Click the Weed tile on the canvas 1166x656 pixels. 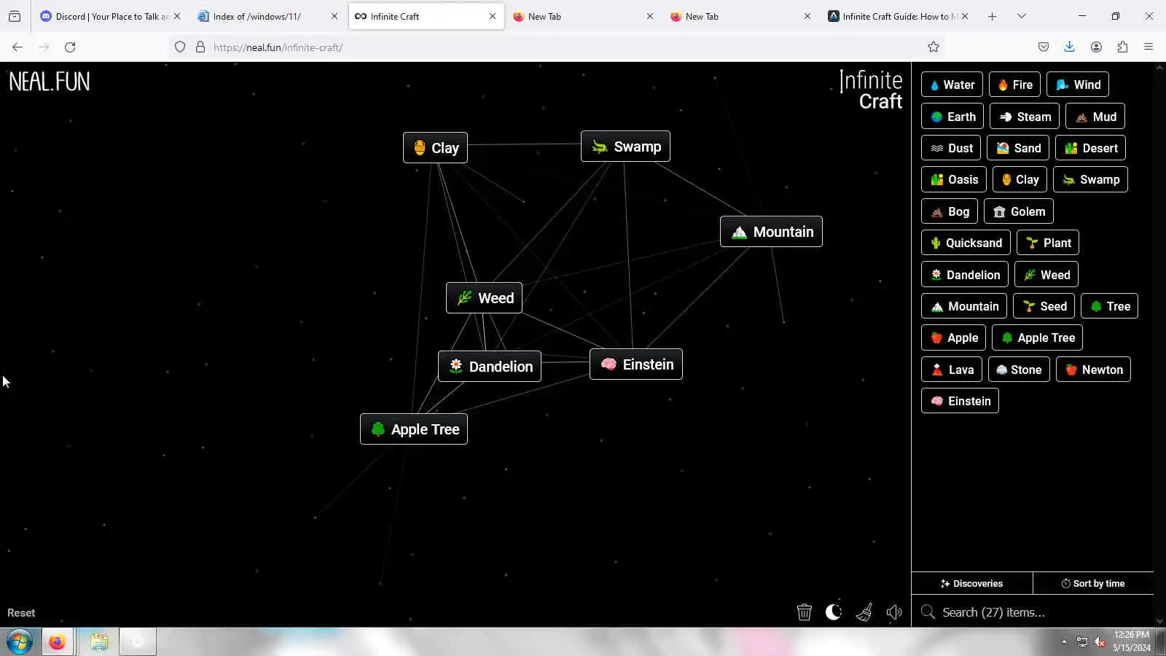click(484, 298)
